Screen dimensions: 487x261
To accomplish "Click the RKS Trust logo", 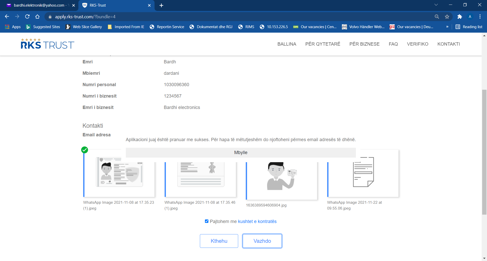I will click(47, 44).
